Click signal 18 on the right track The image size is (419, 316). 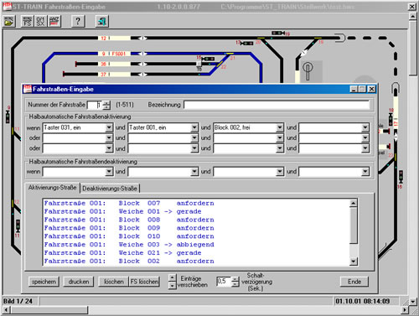391,119
